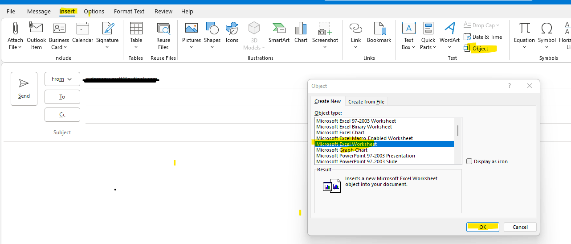Take a Screenshot clip
The height and width of the screenshot is (244, 571).
(325, 36)
